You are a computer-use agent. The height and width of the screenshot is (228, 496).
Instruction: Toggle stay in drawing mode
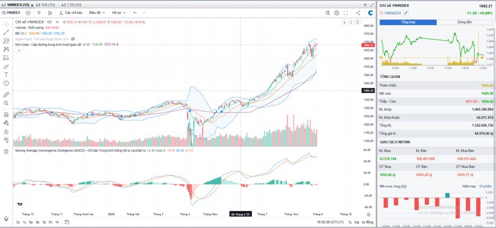tap(6, 123)
